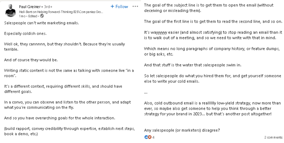Click the 1mo post timestamp
The height and width of the screenshot is (143, 284).
[x=22, y=16]
